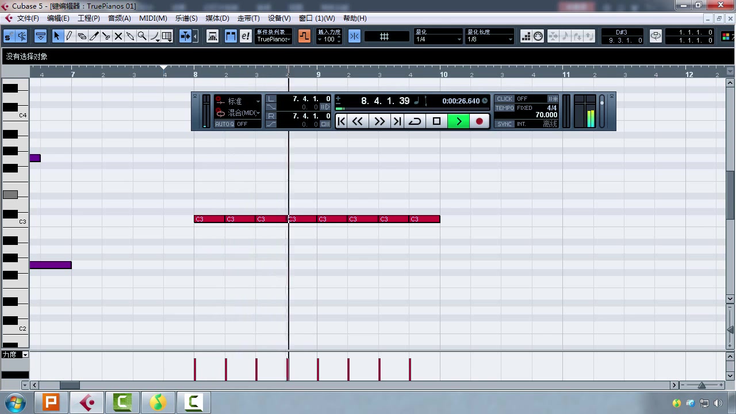
Task: Click the red Record button
Action: click(480, 121)
